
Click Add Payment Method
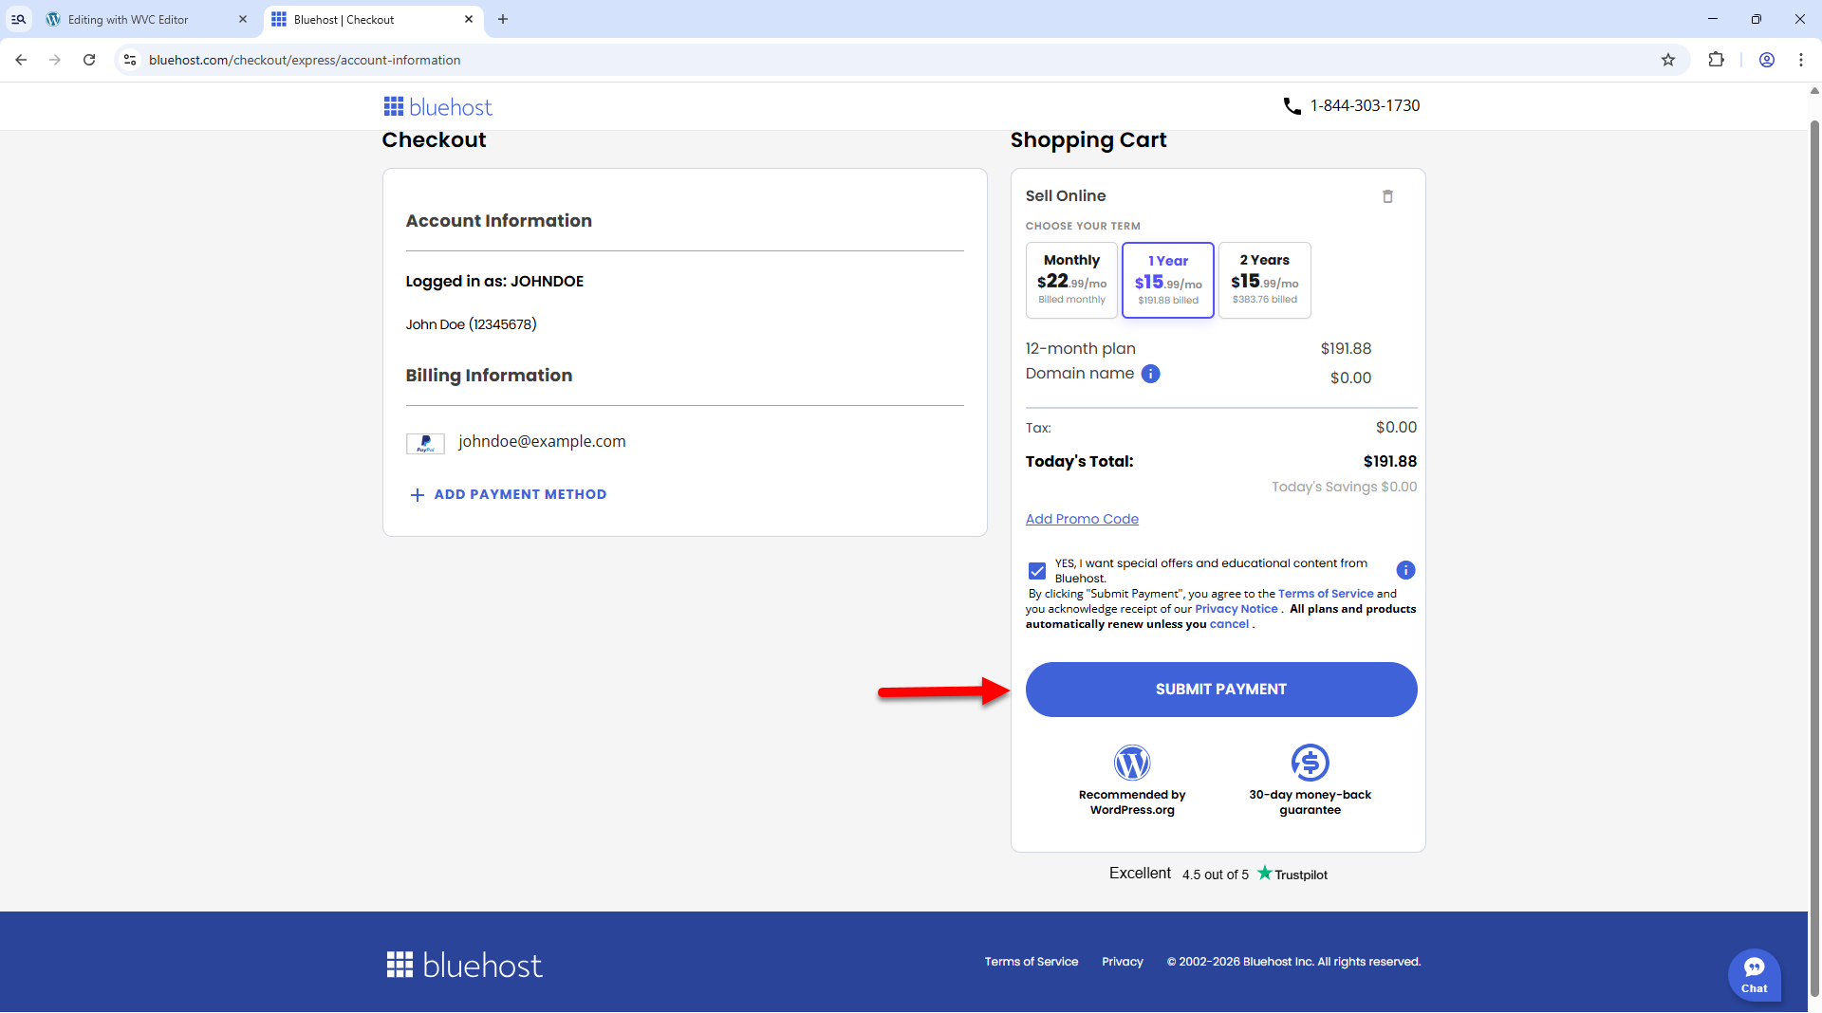click(509, 495)
